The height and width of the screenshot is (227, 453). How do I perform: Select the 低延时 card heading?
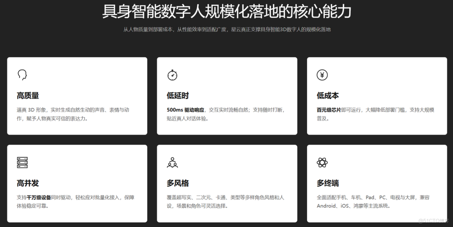(178, 96)
